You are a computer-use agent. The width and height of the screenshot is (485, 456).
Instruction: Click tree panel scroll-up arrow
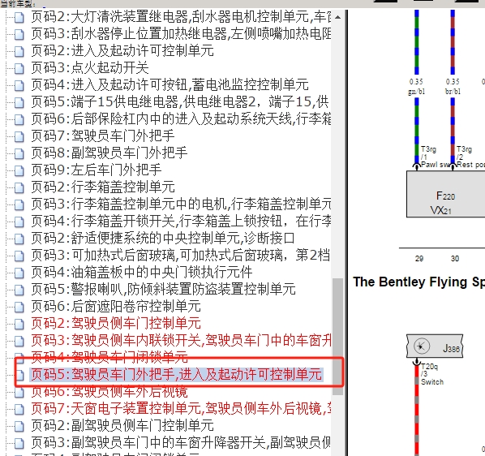[337, 17]
